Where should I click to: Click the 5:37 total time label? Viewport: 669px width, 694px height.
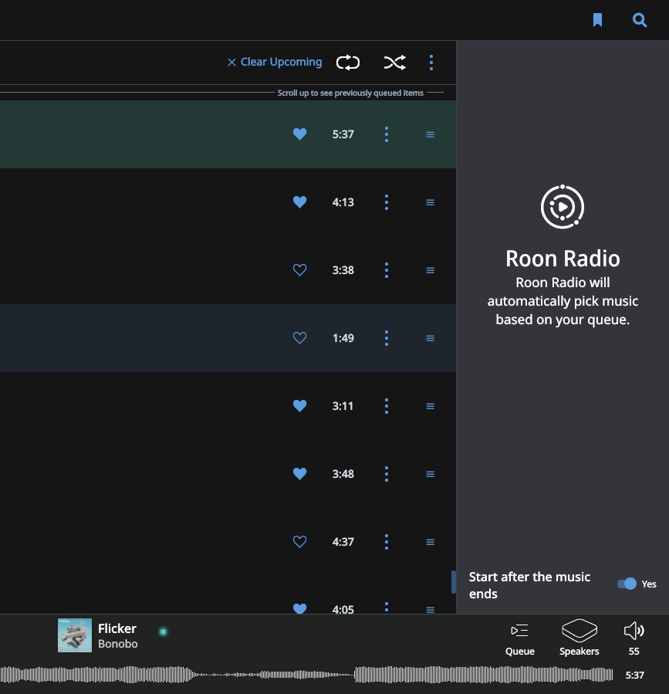click(x=634, y=675)
